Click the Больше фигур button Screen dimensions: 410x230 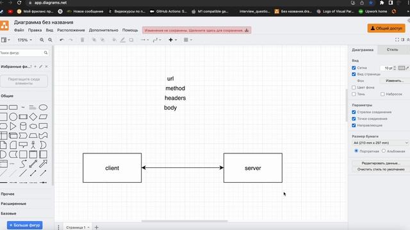[25, 225]
